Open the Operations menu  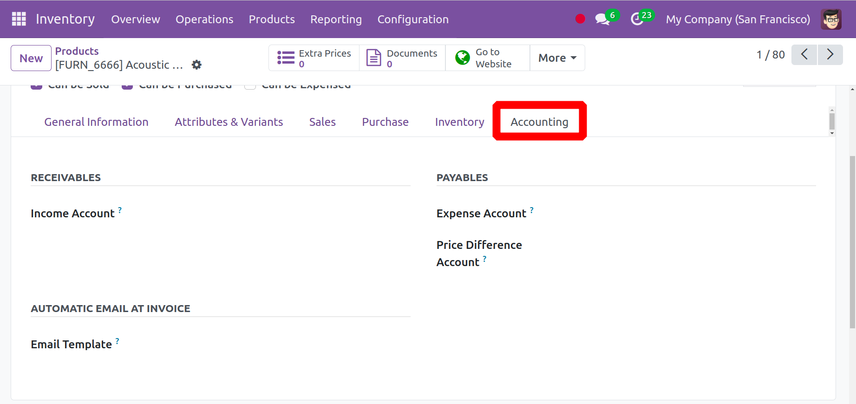pyautogui.click(x=204, y=19)
